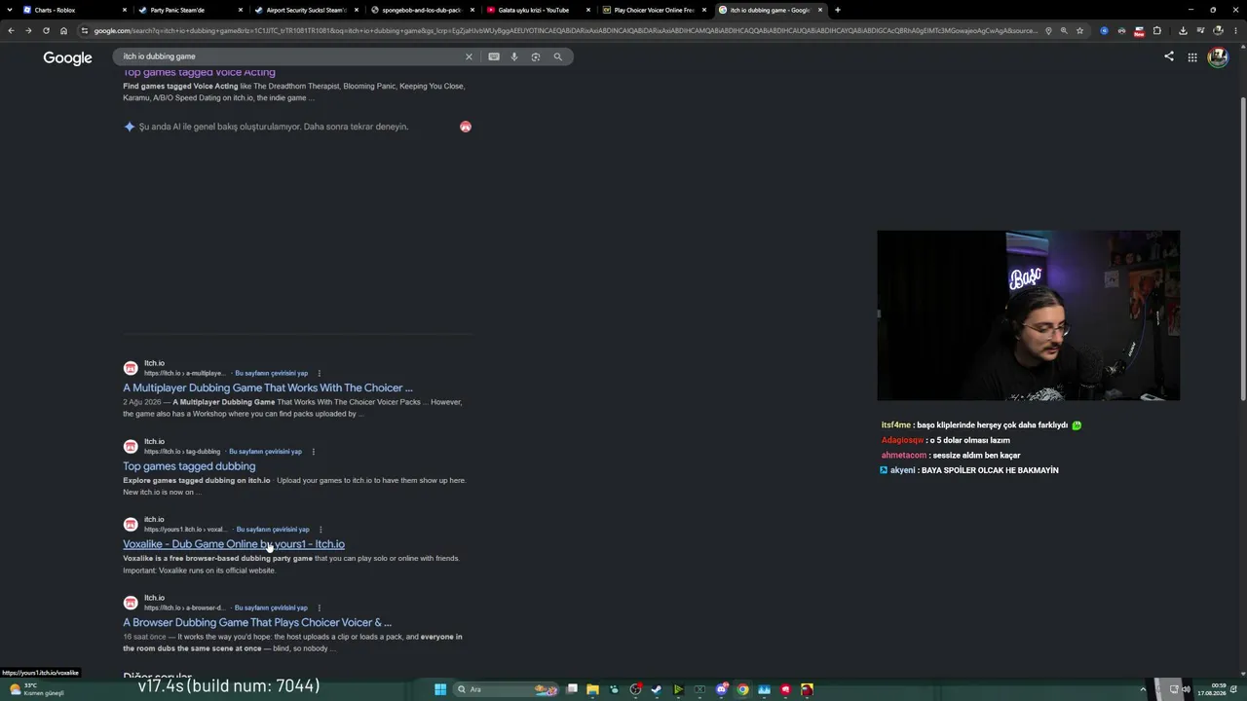The width and height of the screenshot is (1247, 701).
Task: Close the Charts - Roblox tab
Action: pos(125,10)
